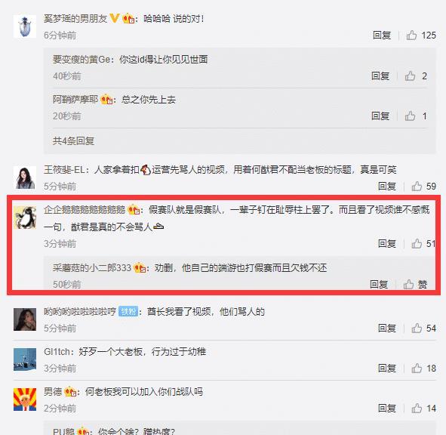This screenshot has height=435, width=446.
Task: Expand the 共4条回复 reply thread
Action: pyautogui.click(x=73, y=141)
